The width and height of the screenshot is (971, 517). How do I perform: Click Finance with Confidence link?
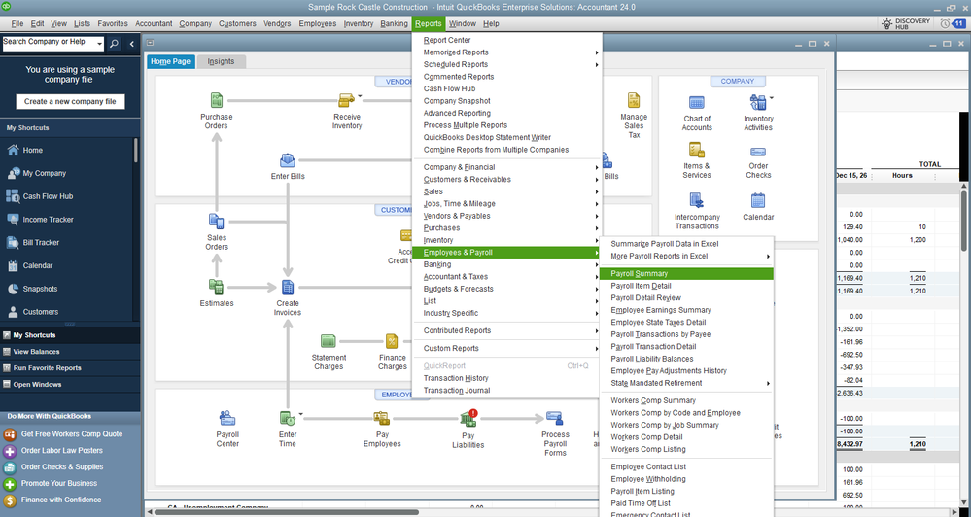pyautogui.click(x=60, y=500)
